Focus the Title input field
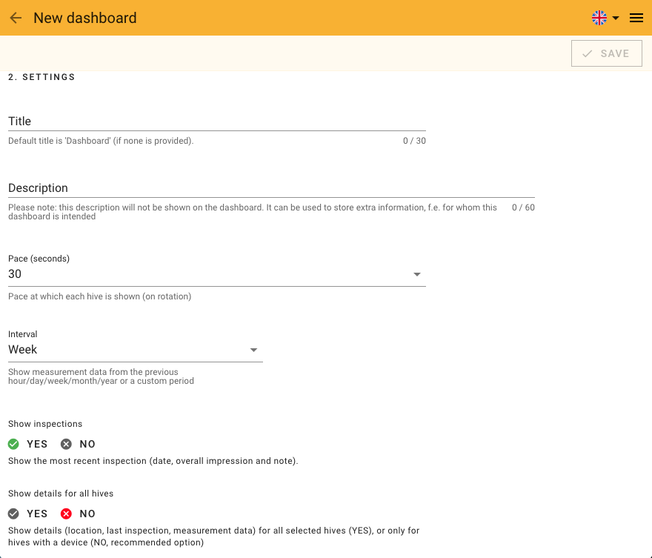The image size is (652, 558). [x=216, y=121]
